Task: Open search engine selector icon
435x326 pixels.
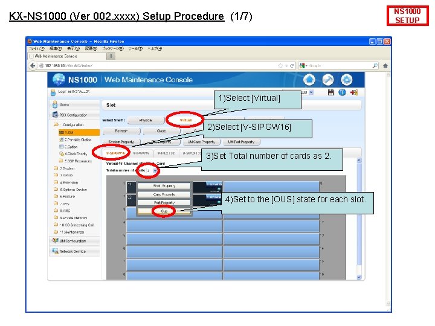Action: 303,66
